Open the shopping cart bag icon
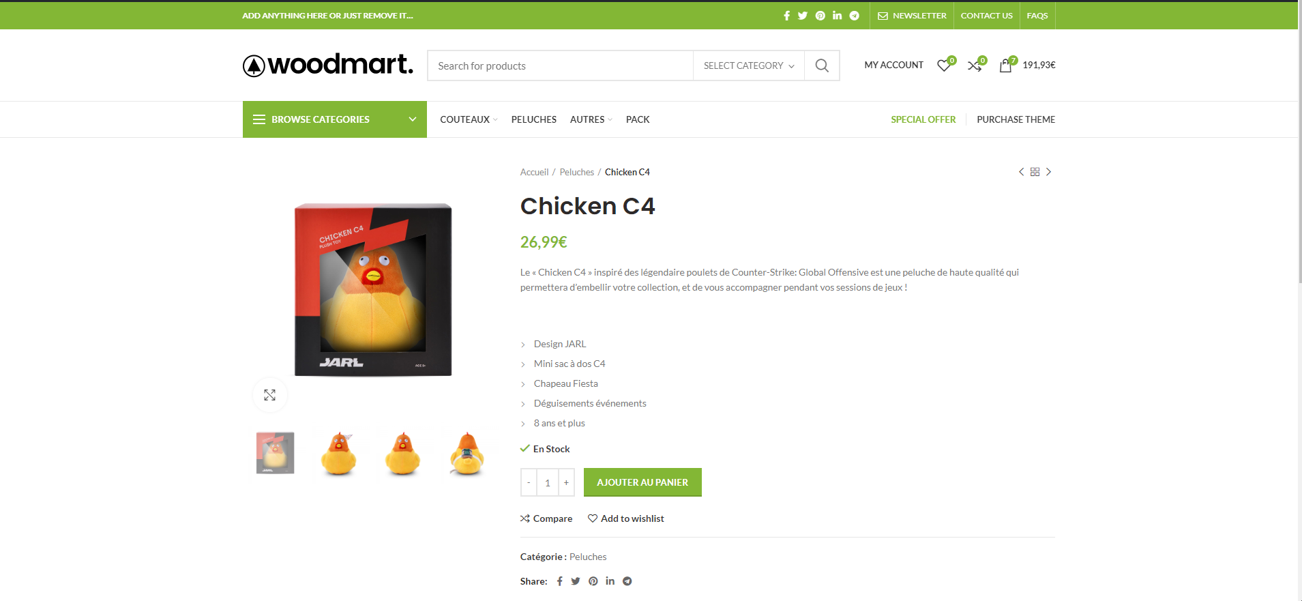Viewport: 1302px width, 601px height. (x=1005, y=65)
